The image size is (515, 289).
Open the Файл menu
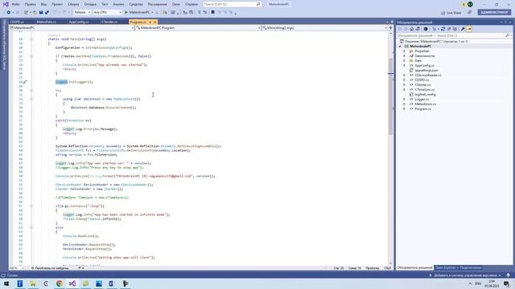(15, 4)
